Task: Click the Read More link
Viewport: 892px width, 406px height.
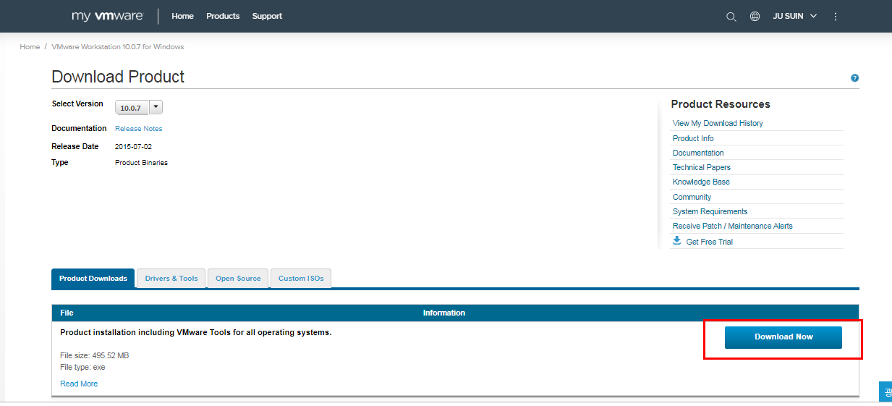Action: click(79, 384)
